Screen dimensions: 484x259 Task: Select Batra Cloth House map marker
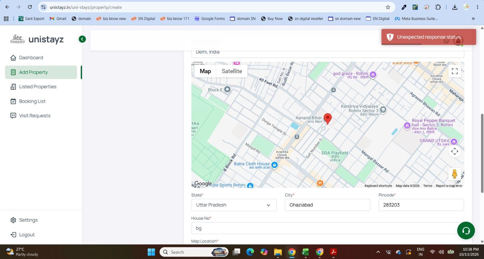click(274, 165)
